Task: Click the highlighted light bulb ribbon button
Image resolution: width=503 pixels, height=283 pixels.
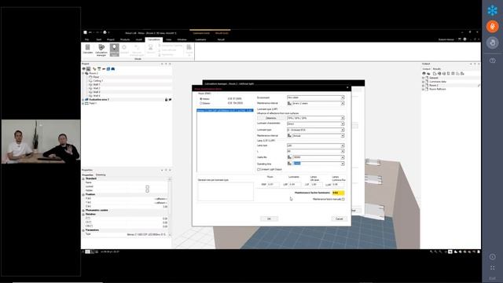Action: 114,50
